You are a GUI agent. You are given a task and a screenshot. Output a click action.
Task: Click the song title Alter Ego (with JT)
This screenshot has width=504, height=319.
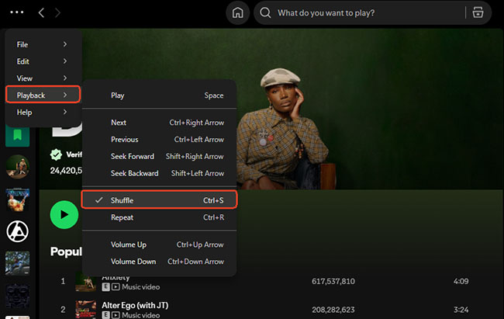(x=135, y=305)
